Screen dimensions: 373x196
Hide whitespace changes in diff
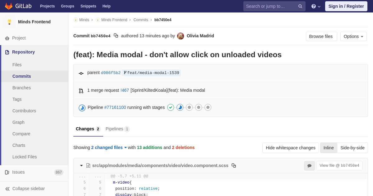click(x=290, y=148)
